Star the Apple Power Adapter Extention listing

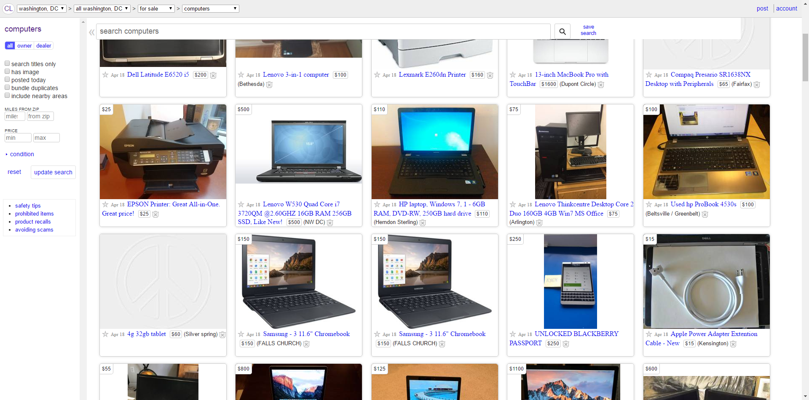pos(649,334)
